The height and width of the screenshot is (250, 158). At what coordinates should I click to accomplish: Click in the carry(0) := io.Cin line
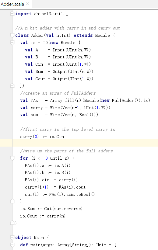pos(42,137)
